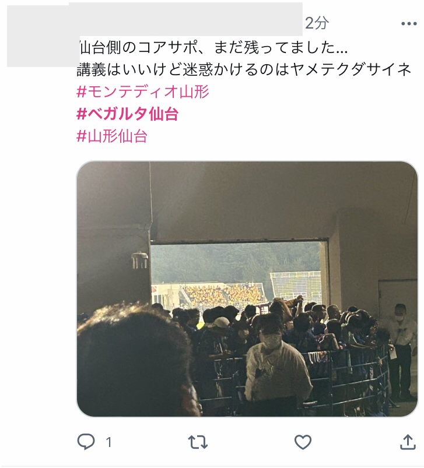This screenshot has width=424, height=468.
Task: Click the tweet line beginning 仙台側のコアサポ
Action: [212, 48]
